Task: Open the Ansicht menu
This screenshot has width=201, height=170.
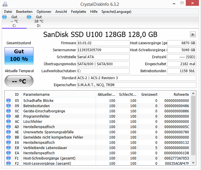Action: point(61,12)
